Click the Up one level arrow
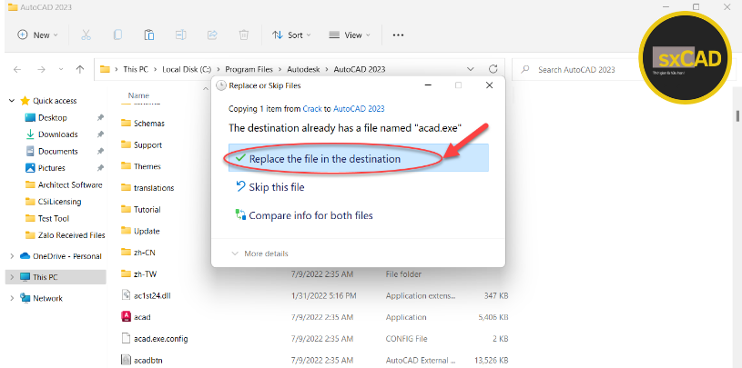 [80, 69]
